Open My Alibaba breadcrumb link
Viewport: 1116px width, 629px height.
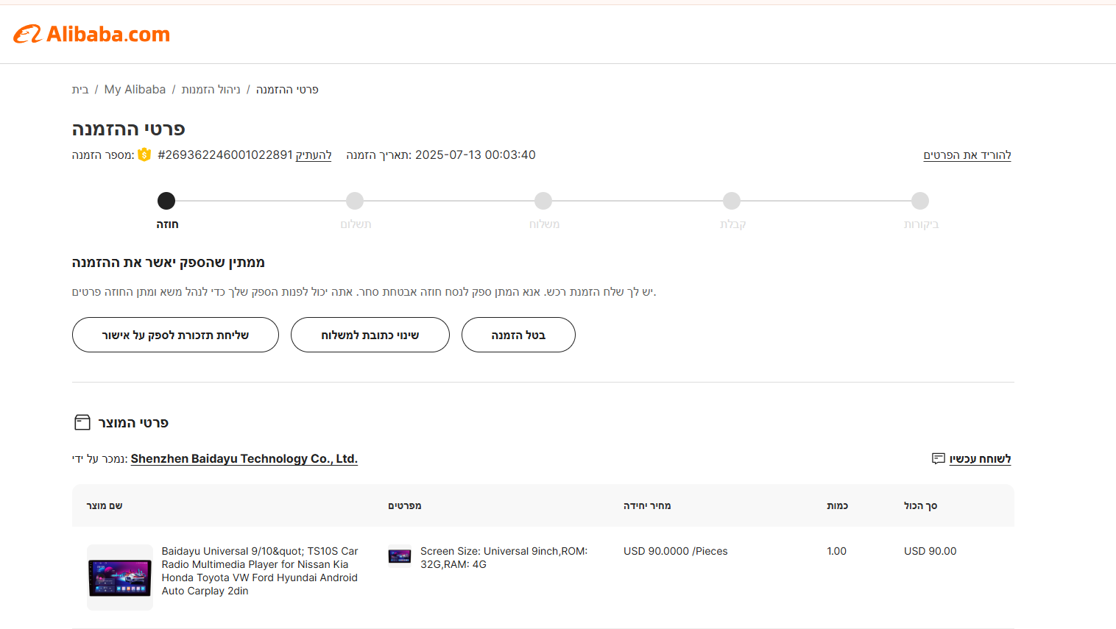135,90
